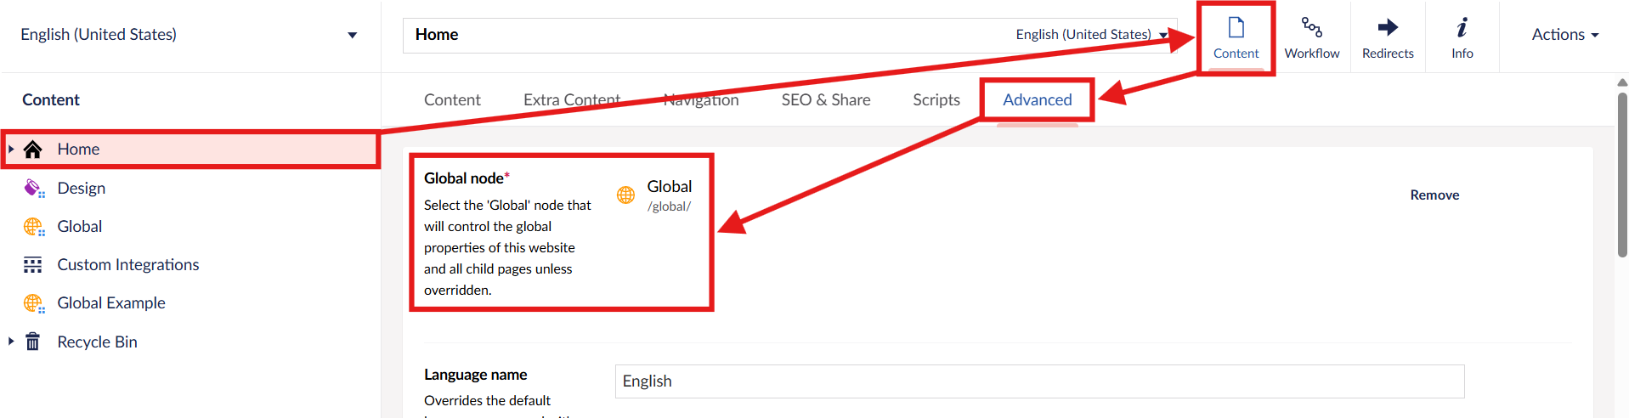Click the Design paint icon in tree
Viewport: 1629px width, 418px height.
coord(34,189)
